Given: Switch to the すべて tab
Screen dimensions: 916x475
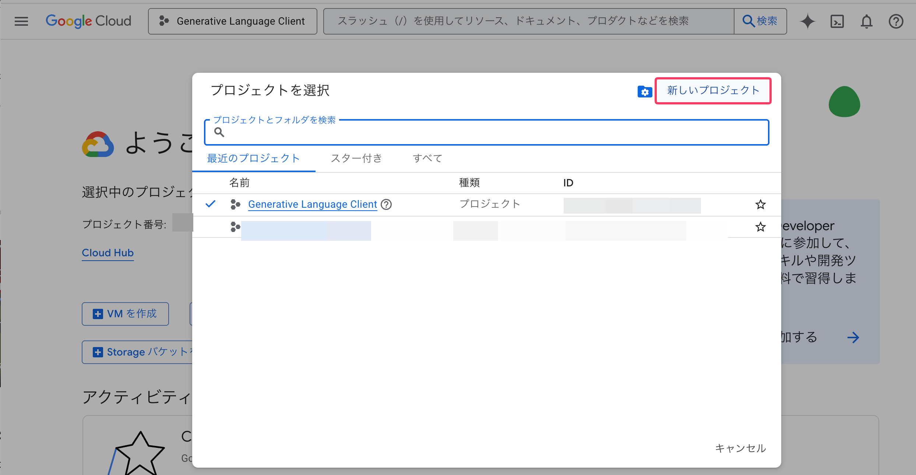Looking at the screenshot, I should click(427, 158).
